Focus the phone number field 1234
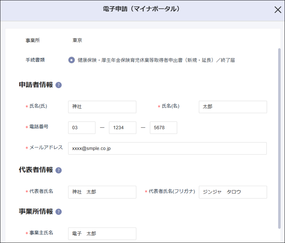 coord(122,128)
